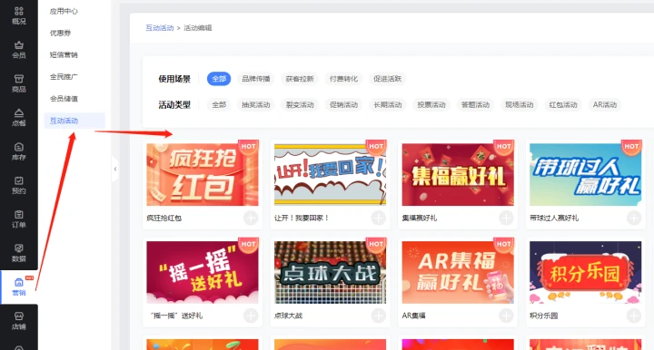The width and height of the screenshot is (654, 350).
Task: Select the 付费转化 usage scene filter
Action: click(343, 79)
